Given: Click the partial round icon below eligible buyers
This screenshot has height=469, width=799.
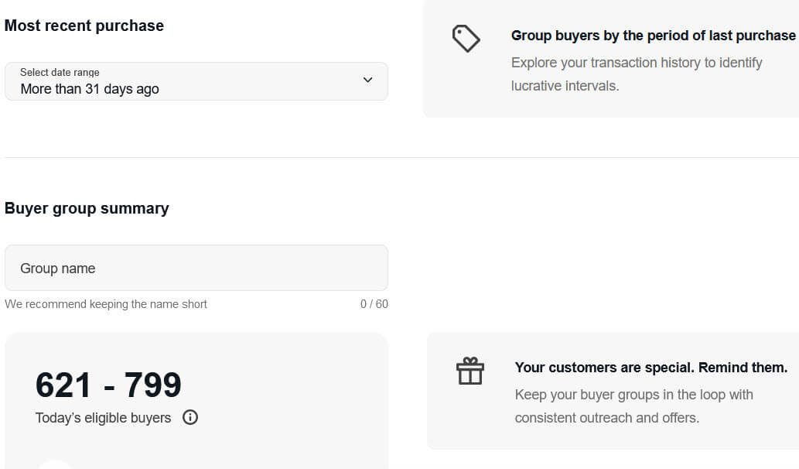Looking at the screenshot, I should [55, 464].
